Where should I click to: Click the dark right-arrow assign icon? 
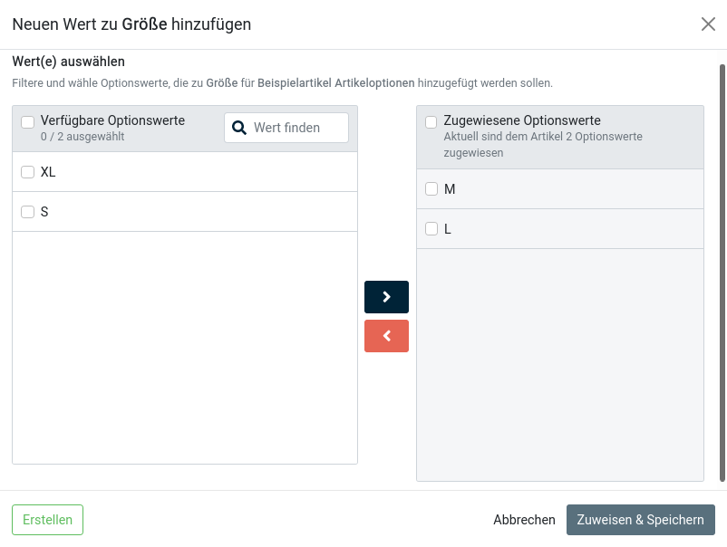(386, 296)
